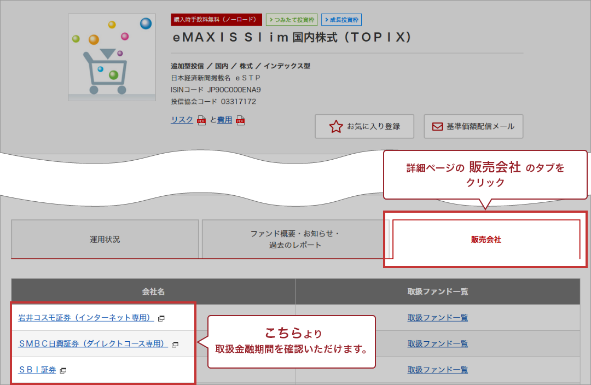
Task: Click the envelope icon on 基準価額配信メール button
Action: click(x=436, y=126)
